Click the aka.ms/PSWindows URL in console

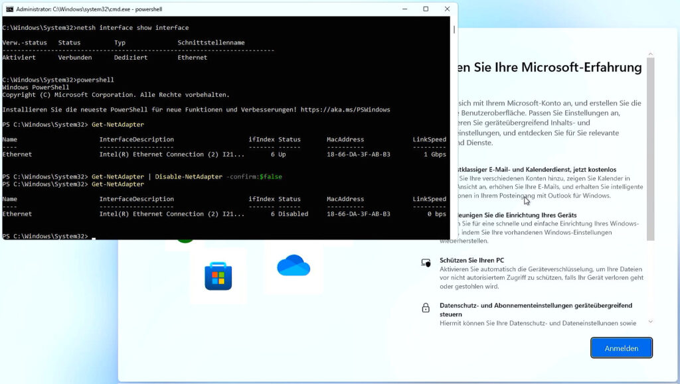(345, 109)
